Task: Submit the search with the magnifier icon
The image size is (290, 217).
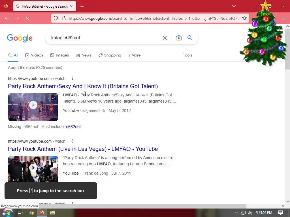Action: [x=190, y=38]
